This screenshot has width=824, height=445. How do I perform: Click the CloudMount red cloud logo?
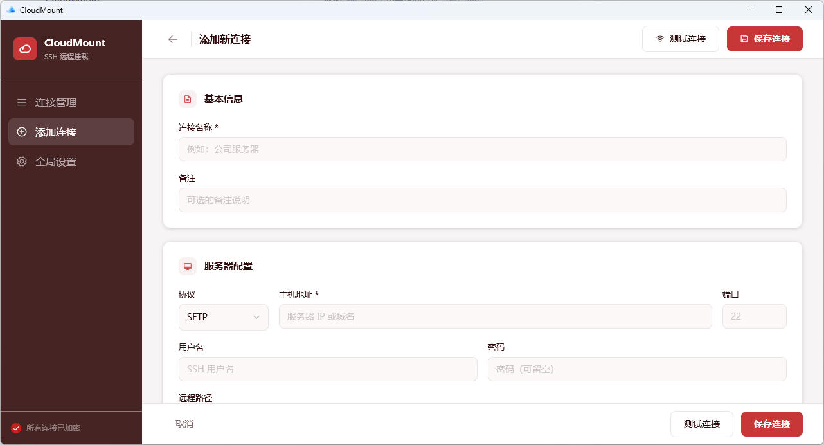pyautogui.click(x=25, y=49)
